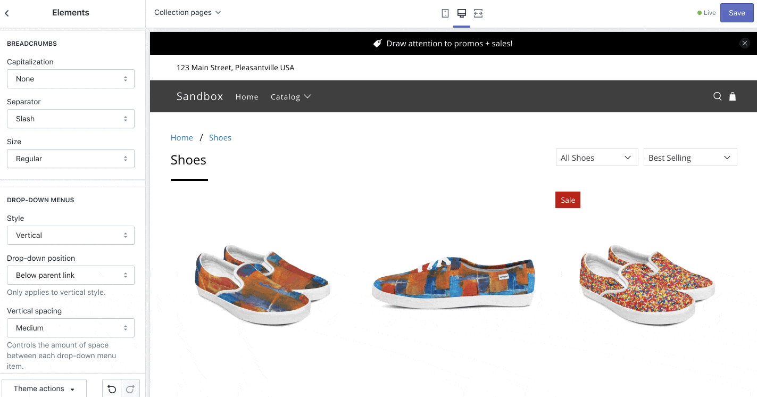Image resolution: width=757 pixels, height=397 pixels.
Task: Click the undo arrow button
Action: (112, 389)
